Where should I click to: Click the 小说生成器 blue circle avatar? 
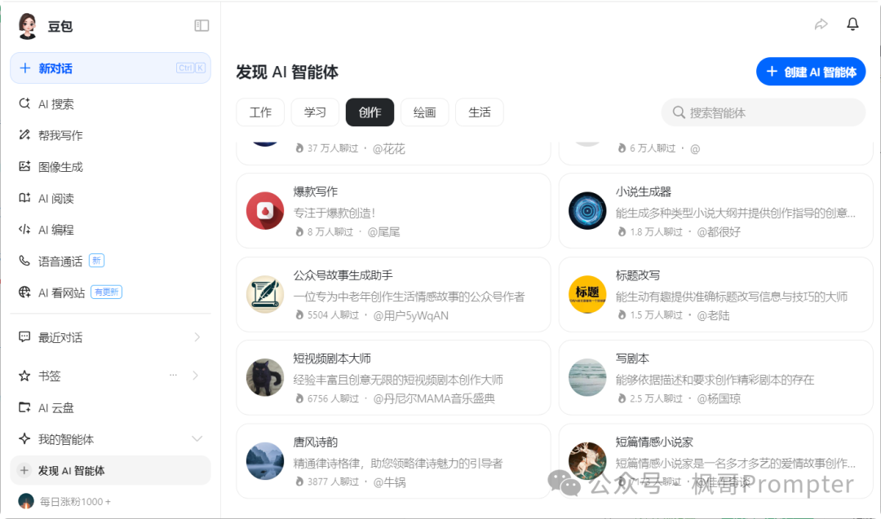point(587,211)
